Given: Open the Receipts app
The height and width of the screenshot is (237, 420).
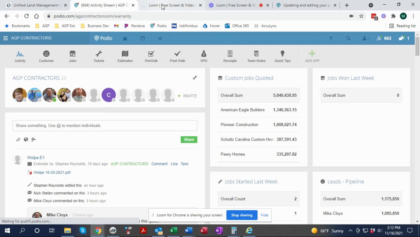Looking at the screenshot, I should click(230, 56).
